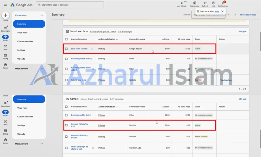Tick the Contact - WhatsApp Button row checkbox
Viewport: 261px width, 157px height.
[67, 137]
